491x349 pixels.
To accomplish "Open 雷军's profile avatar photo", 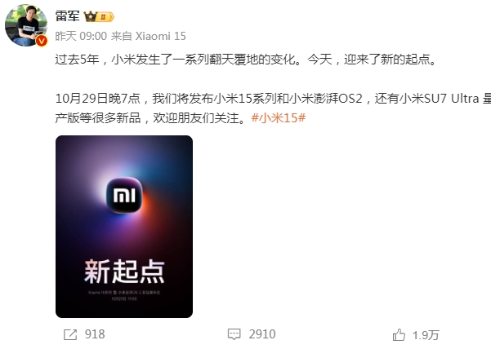I will coord(26,25).
